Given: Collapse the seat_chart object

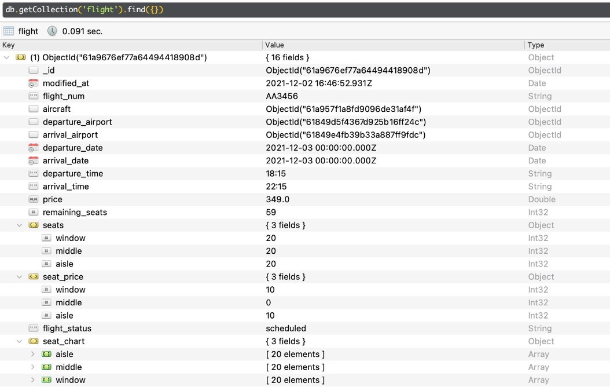Looking at the screenshot, I should (20, 341).
